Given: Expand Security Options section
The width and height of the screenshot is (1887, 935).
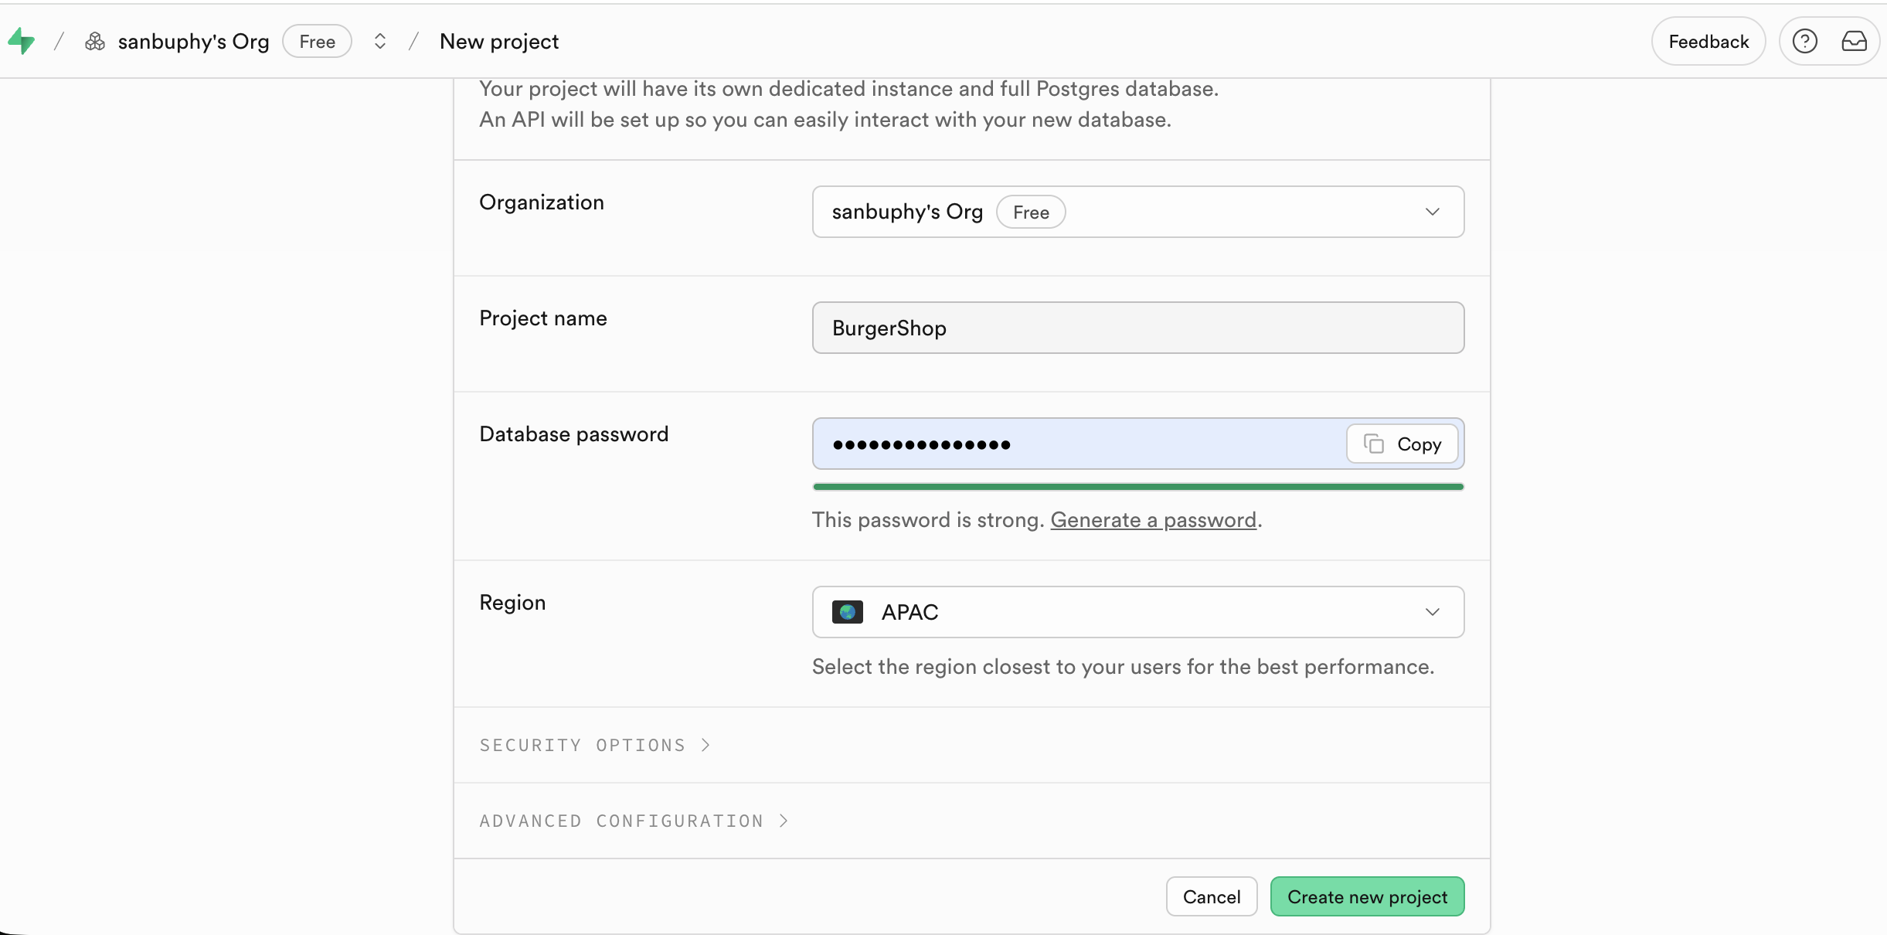Looking at the screenshot, I should pyautogui.click(x=595, y=745).
